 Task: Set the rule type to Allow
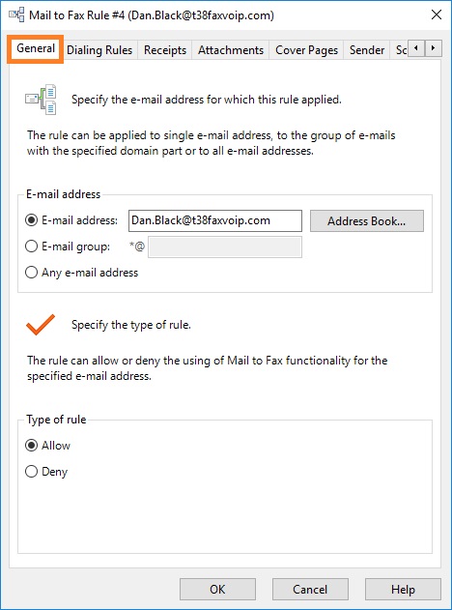pyautogui.click(x=47, y=445)
